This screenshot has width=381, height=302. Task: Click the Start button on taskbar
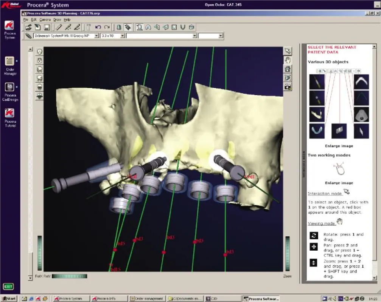[x=9, y=299]
